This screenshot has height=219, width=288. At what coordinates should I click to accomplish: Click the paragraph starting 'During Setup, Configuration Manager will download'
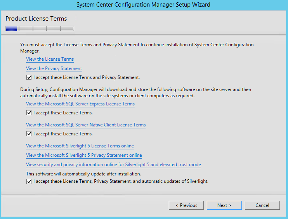(x=135, y=93)
